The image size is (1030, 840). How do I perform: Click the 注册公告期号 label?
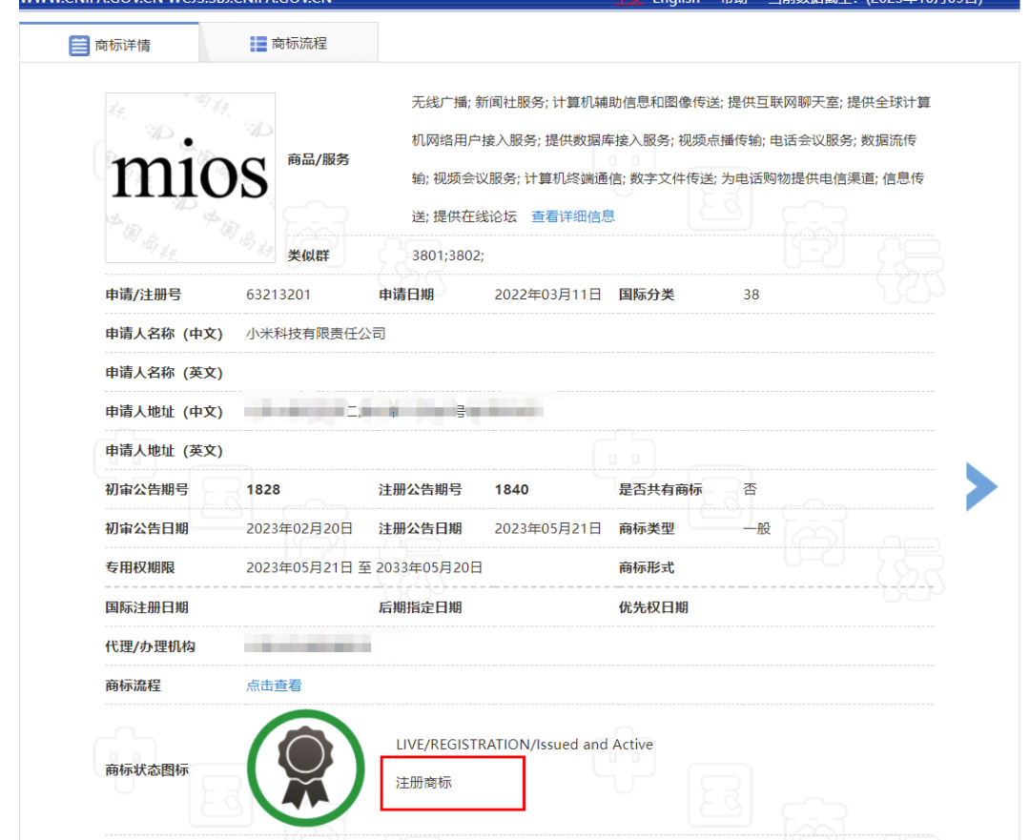(x=421, y=490)
